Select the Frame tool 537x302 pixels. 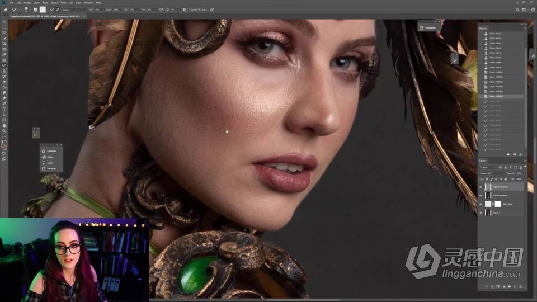[4, 49]
